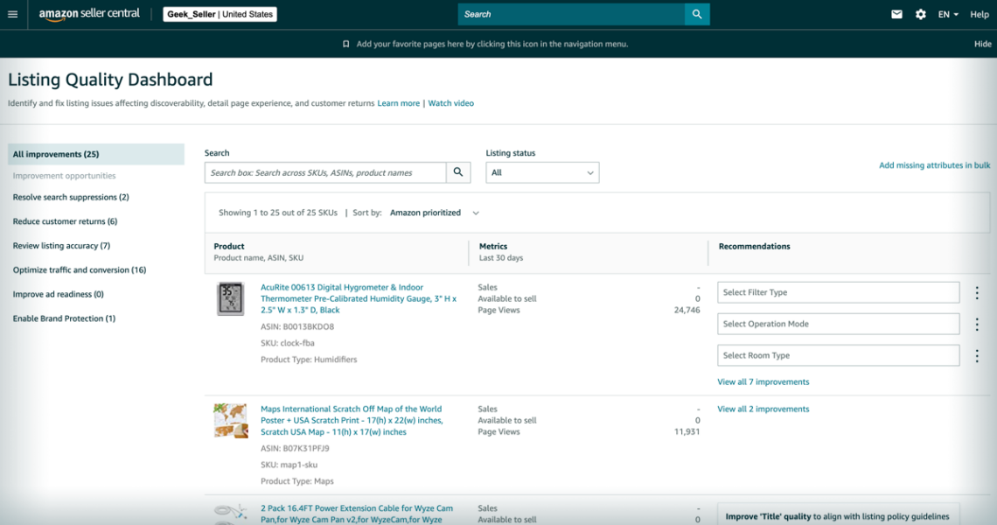Screen dimensions: 997x525
Task: Click magnifier beside the SKU search box
Action: tap(457, 171)
